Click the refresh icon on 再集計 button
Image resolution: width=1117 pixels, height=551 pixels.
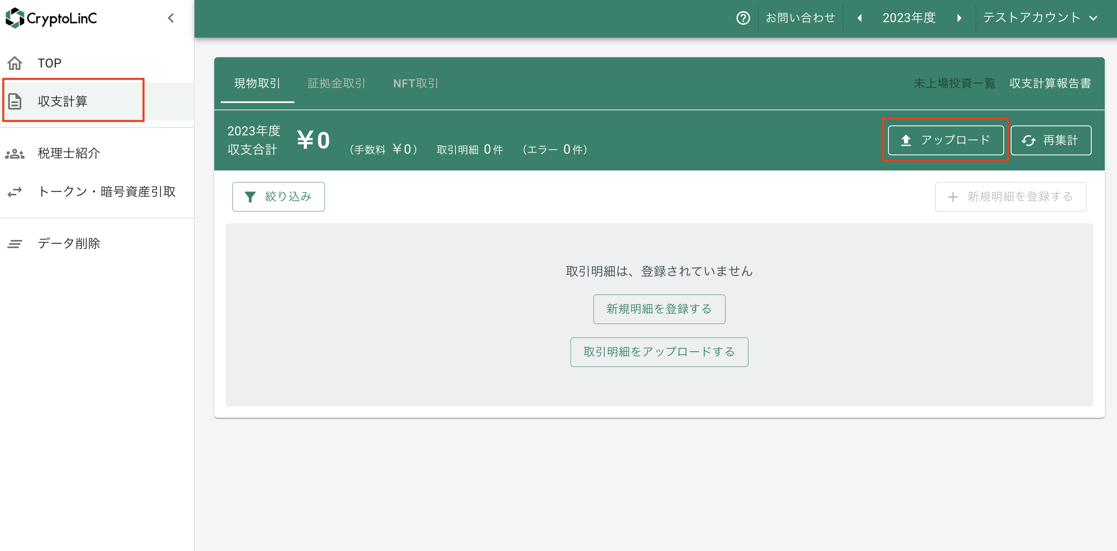(x=1029, y=140)
